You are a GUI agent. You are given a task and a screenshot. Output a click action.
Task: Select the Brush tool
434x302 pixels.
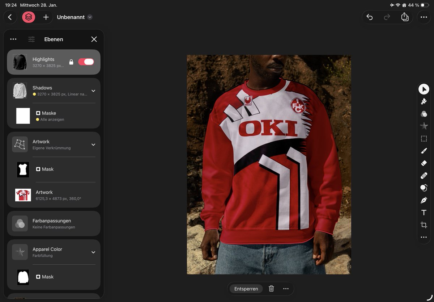click(424, 151)
